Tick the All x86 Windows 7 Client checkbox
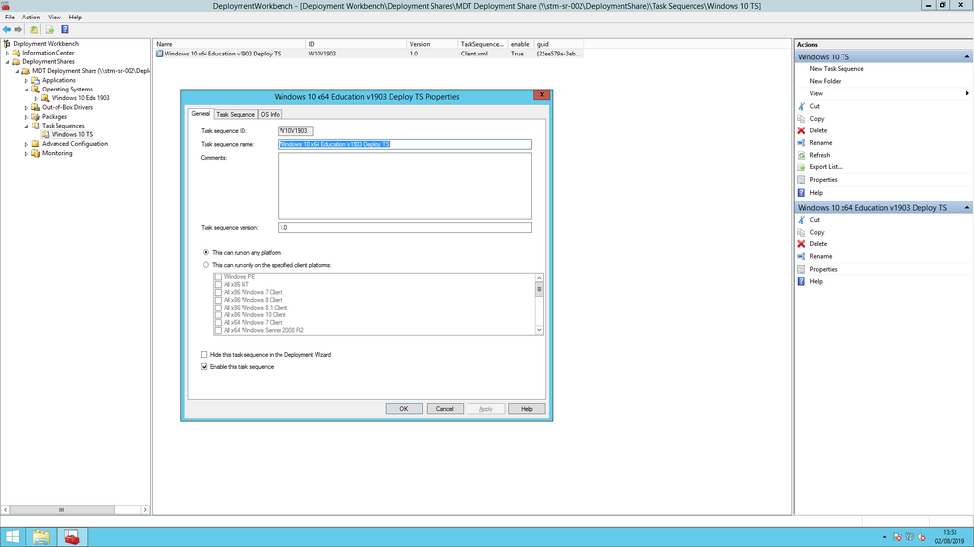The height and width of the screenshot is (547, 974). click(218, 292)
